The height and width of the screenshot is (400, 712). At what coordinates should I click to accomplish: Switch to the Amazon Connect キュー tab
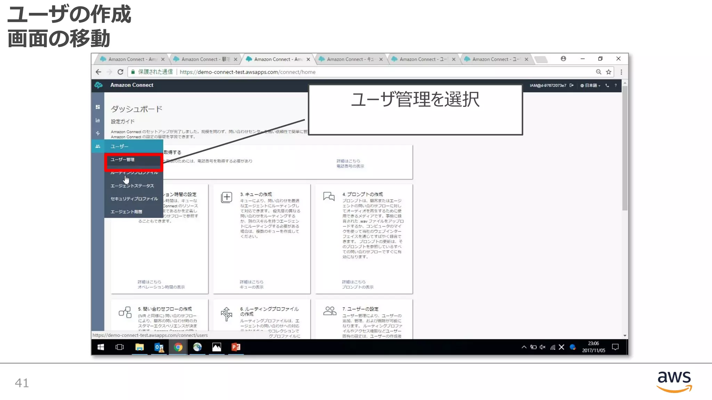pyautogui.click(x=350, y=59)
